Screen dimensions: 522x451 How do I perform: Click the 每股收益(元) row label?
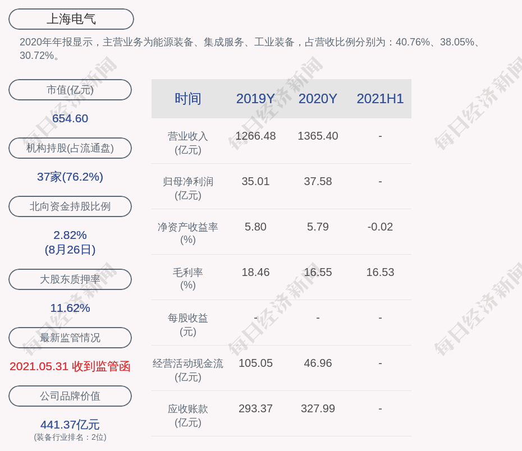click(x=188, y=325)
